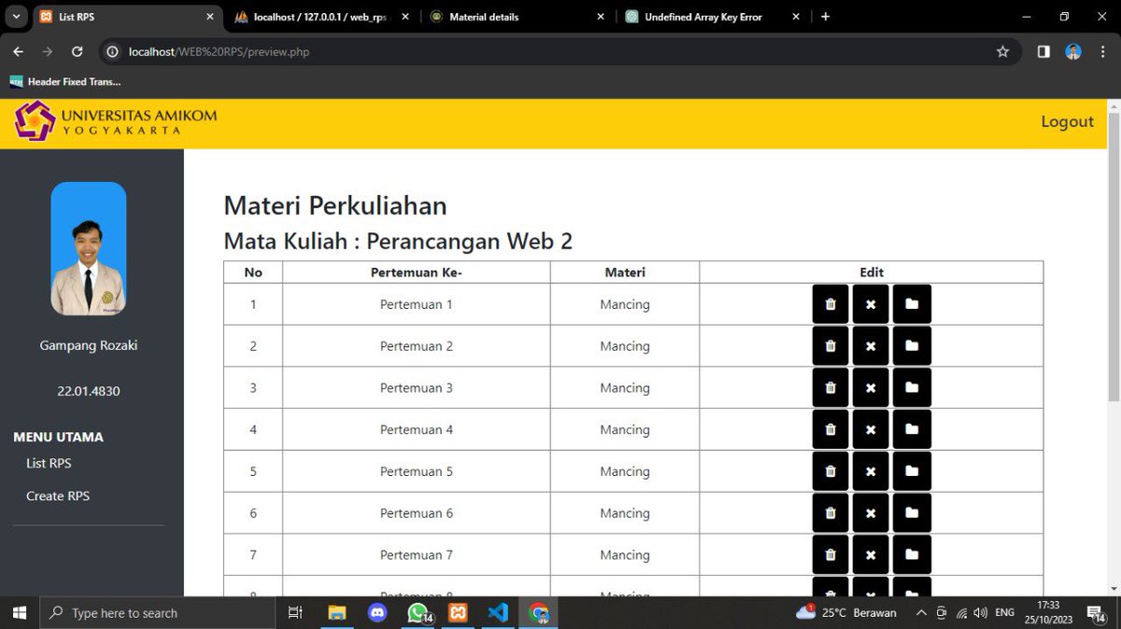Click X icon in Pertemuan 6 row
1121x629 pixels.
tap(871, 513)
